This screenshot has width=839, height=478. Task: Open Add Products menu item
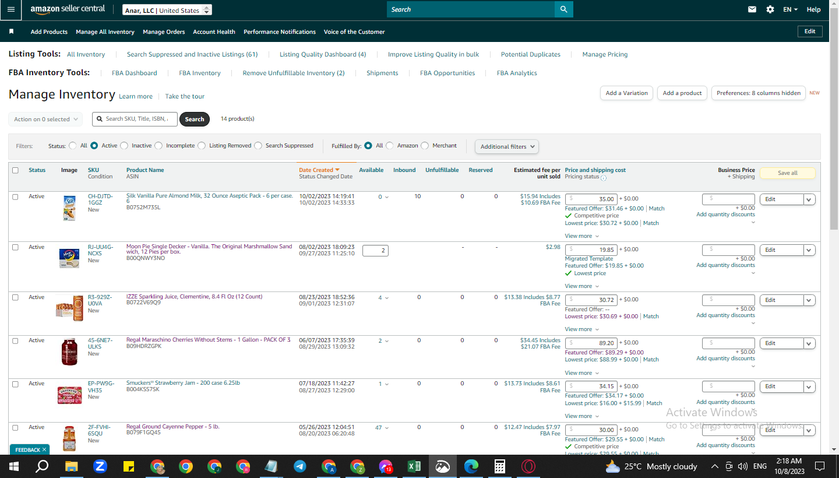[x=49, y=32]
